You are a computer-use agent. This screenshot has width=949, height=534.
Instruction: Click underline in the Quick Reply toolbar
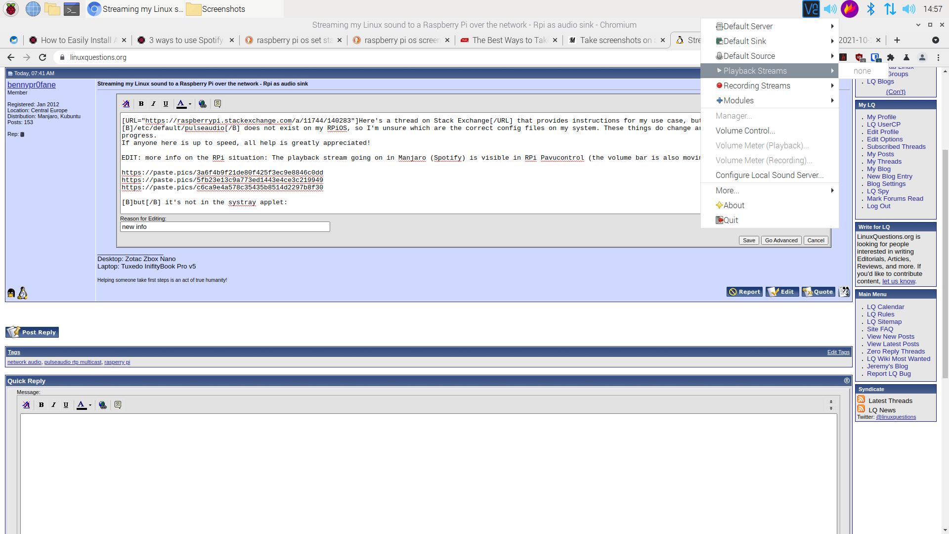pyautogui.click(x=66, y=405)
